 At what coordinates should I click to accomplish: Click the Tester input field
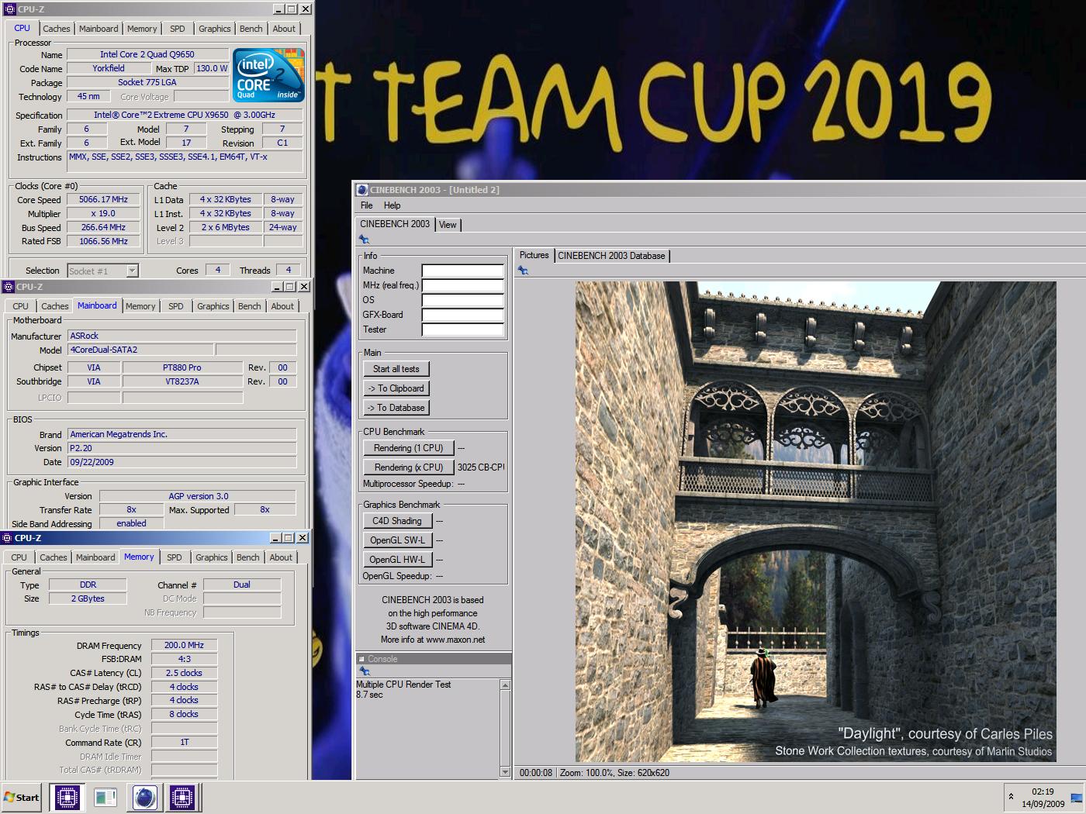[462, 329]
